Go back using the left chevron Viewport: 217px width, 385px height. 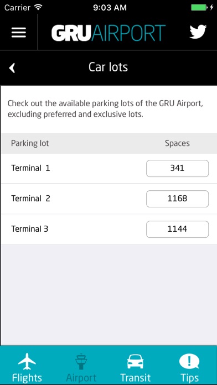tap(12, 68)
